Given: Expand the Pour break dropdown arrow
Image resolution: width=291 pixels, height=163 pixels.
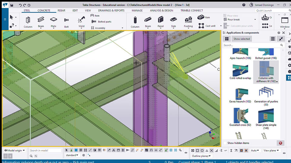Looking at the screenshot, I should (x=255, y=20).
